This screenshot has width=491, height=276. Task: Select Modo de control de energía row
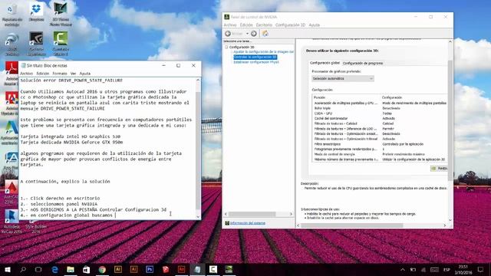[381, 154]
